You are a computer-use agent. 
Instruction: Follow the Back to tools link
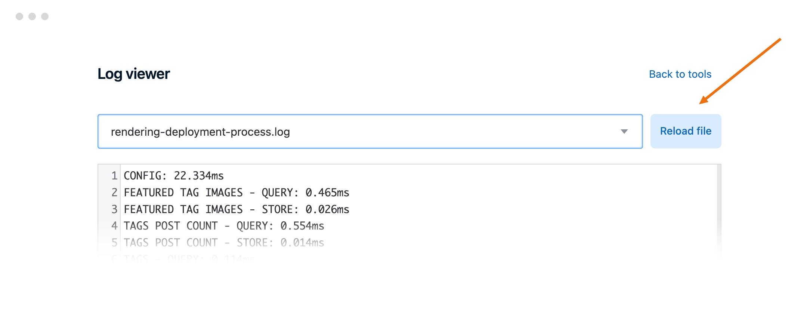click(x=680, y=74)
